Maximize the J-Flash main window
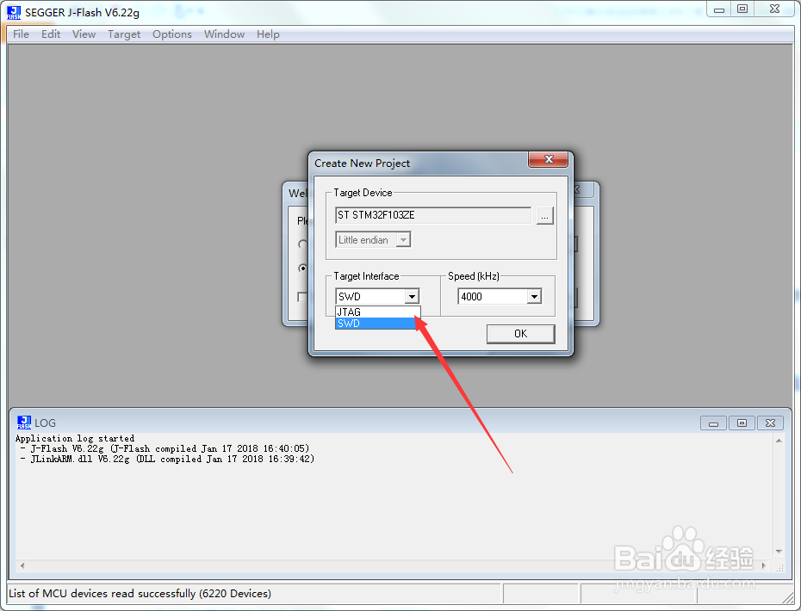Image resolution: width=801 pixels, height=611 pixels. [x=742, y=9]
